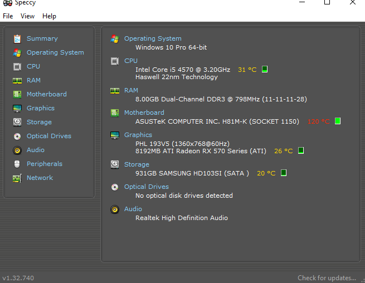Image resolution: width=365 pixels, height=283 pixels.
Task: Go to Operating System in sidebar
Action: tap(55, 52)
